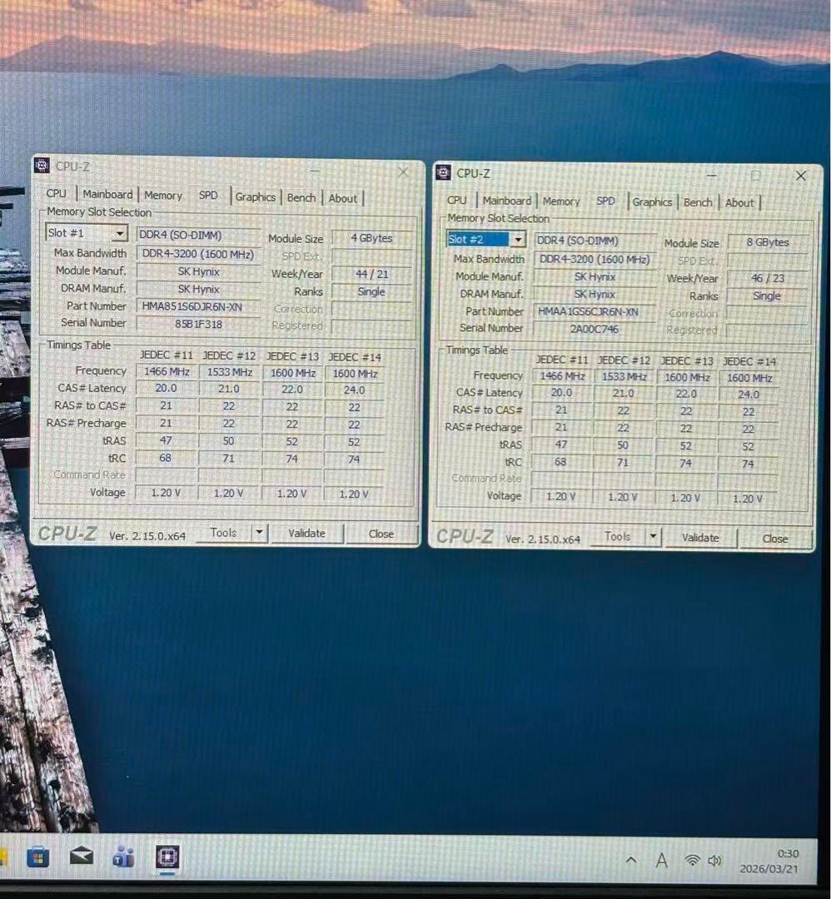Click Close button in left window
831x899 pixels.
(x=381, y=534)
